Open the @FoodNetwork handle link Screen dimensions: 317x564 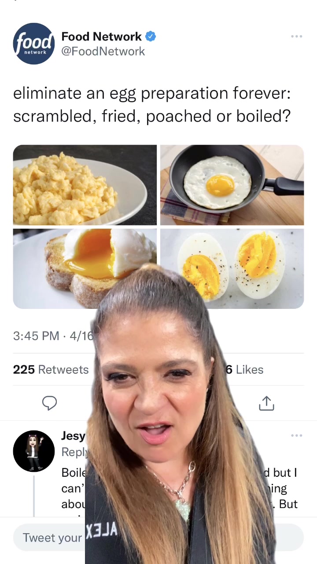tap(103, 51)
